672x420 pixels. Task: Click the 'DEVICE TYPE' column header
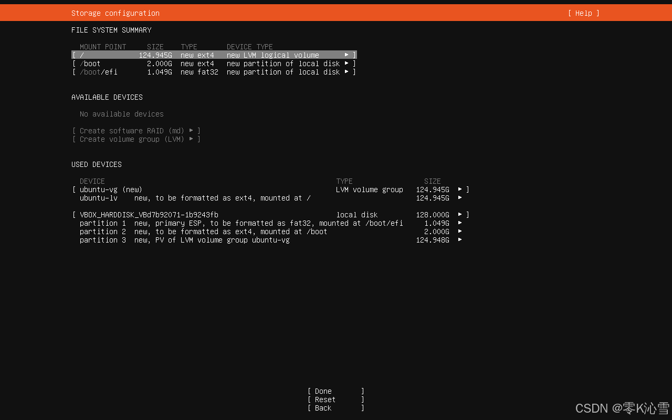250,47
